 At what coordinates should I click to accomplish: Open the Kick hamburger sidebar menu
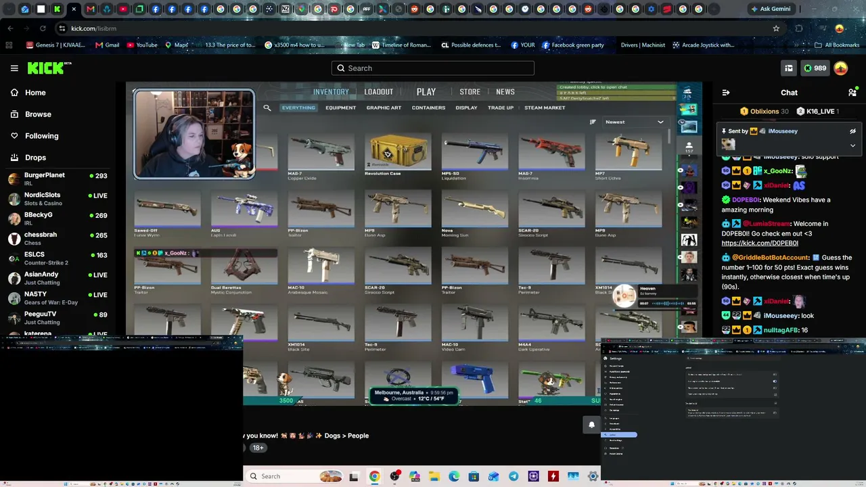tap(14, 68)
